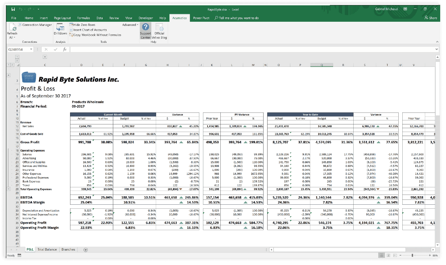Click the Save icon in quick access toolbar
The image size is (446, 265).
(13, 9)
